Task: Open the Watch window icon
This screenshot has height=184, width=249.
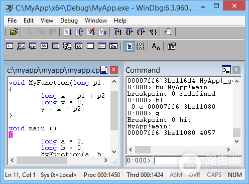Action: (21, 46)
